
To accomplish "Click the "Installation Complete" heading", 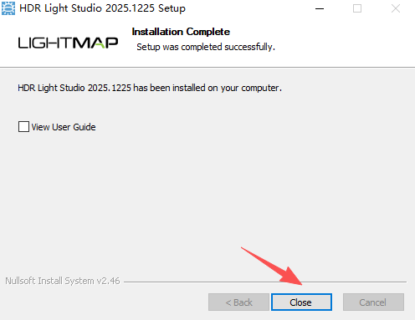I will 181,32.
